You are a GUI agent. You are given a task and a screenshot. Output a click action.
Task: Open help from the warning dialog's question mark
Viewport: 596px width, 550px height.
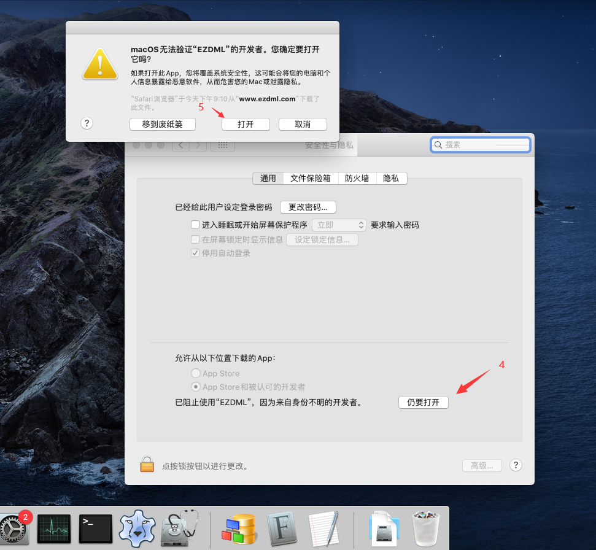(x=87, y=123)
